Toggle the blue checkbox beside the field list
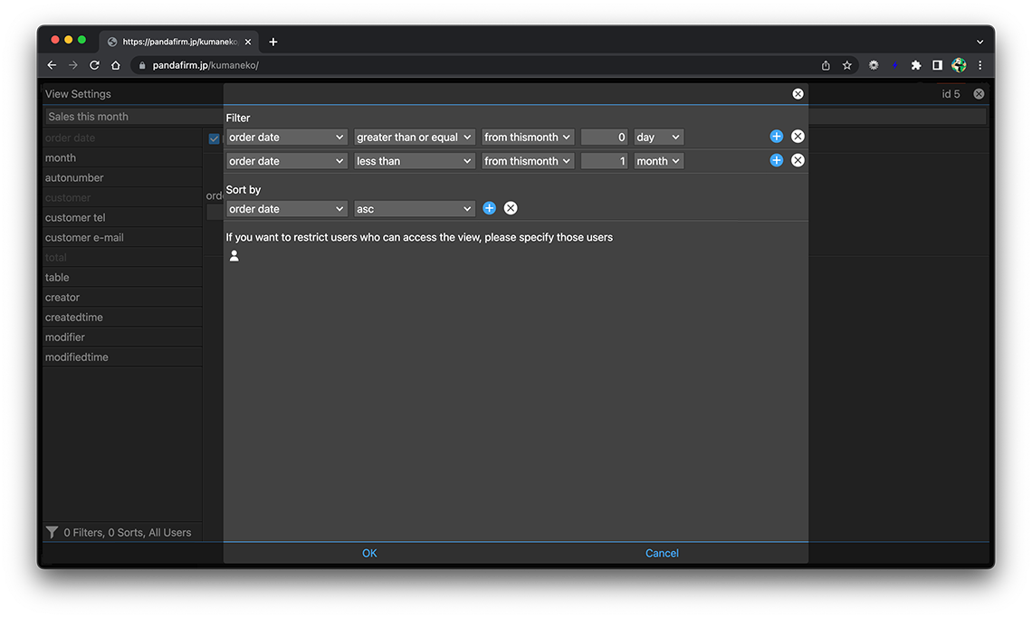The width and height of the screenshot is (1032, 618). pos(214,138)
